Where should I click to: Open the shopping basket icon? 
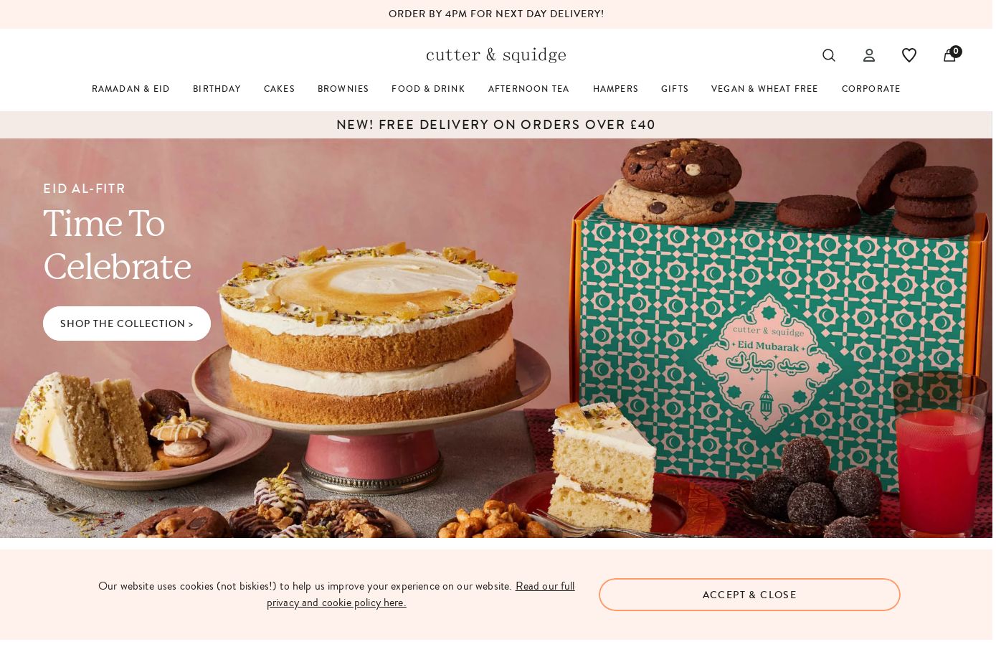pos(949,55)
